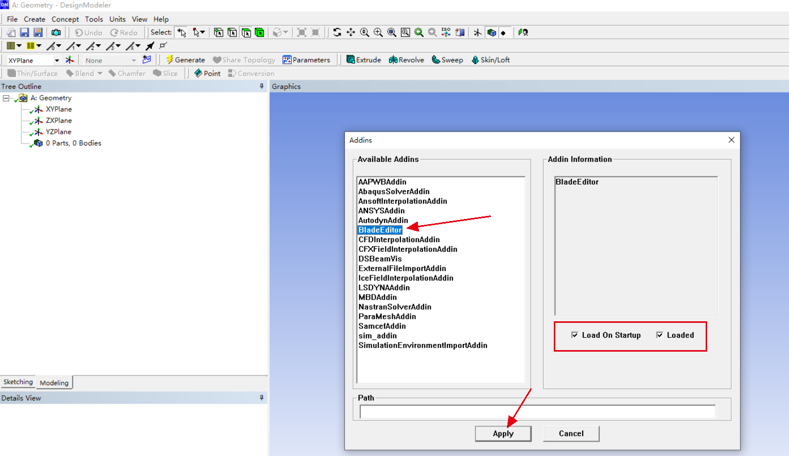Select CFDInterpolationAddin in the addins list

click(x=399, y=240)
